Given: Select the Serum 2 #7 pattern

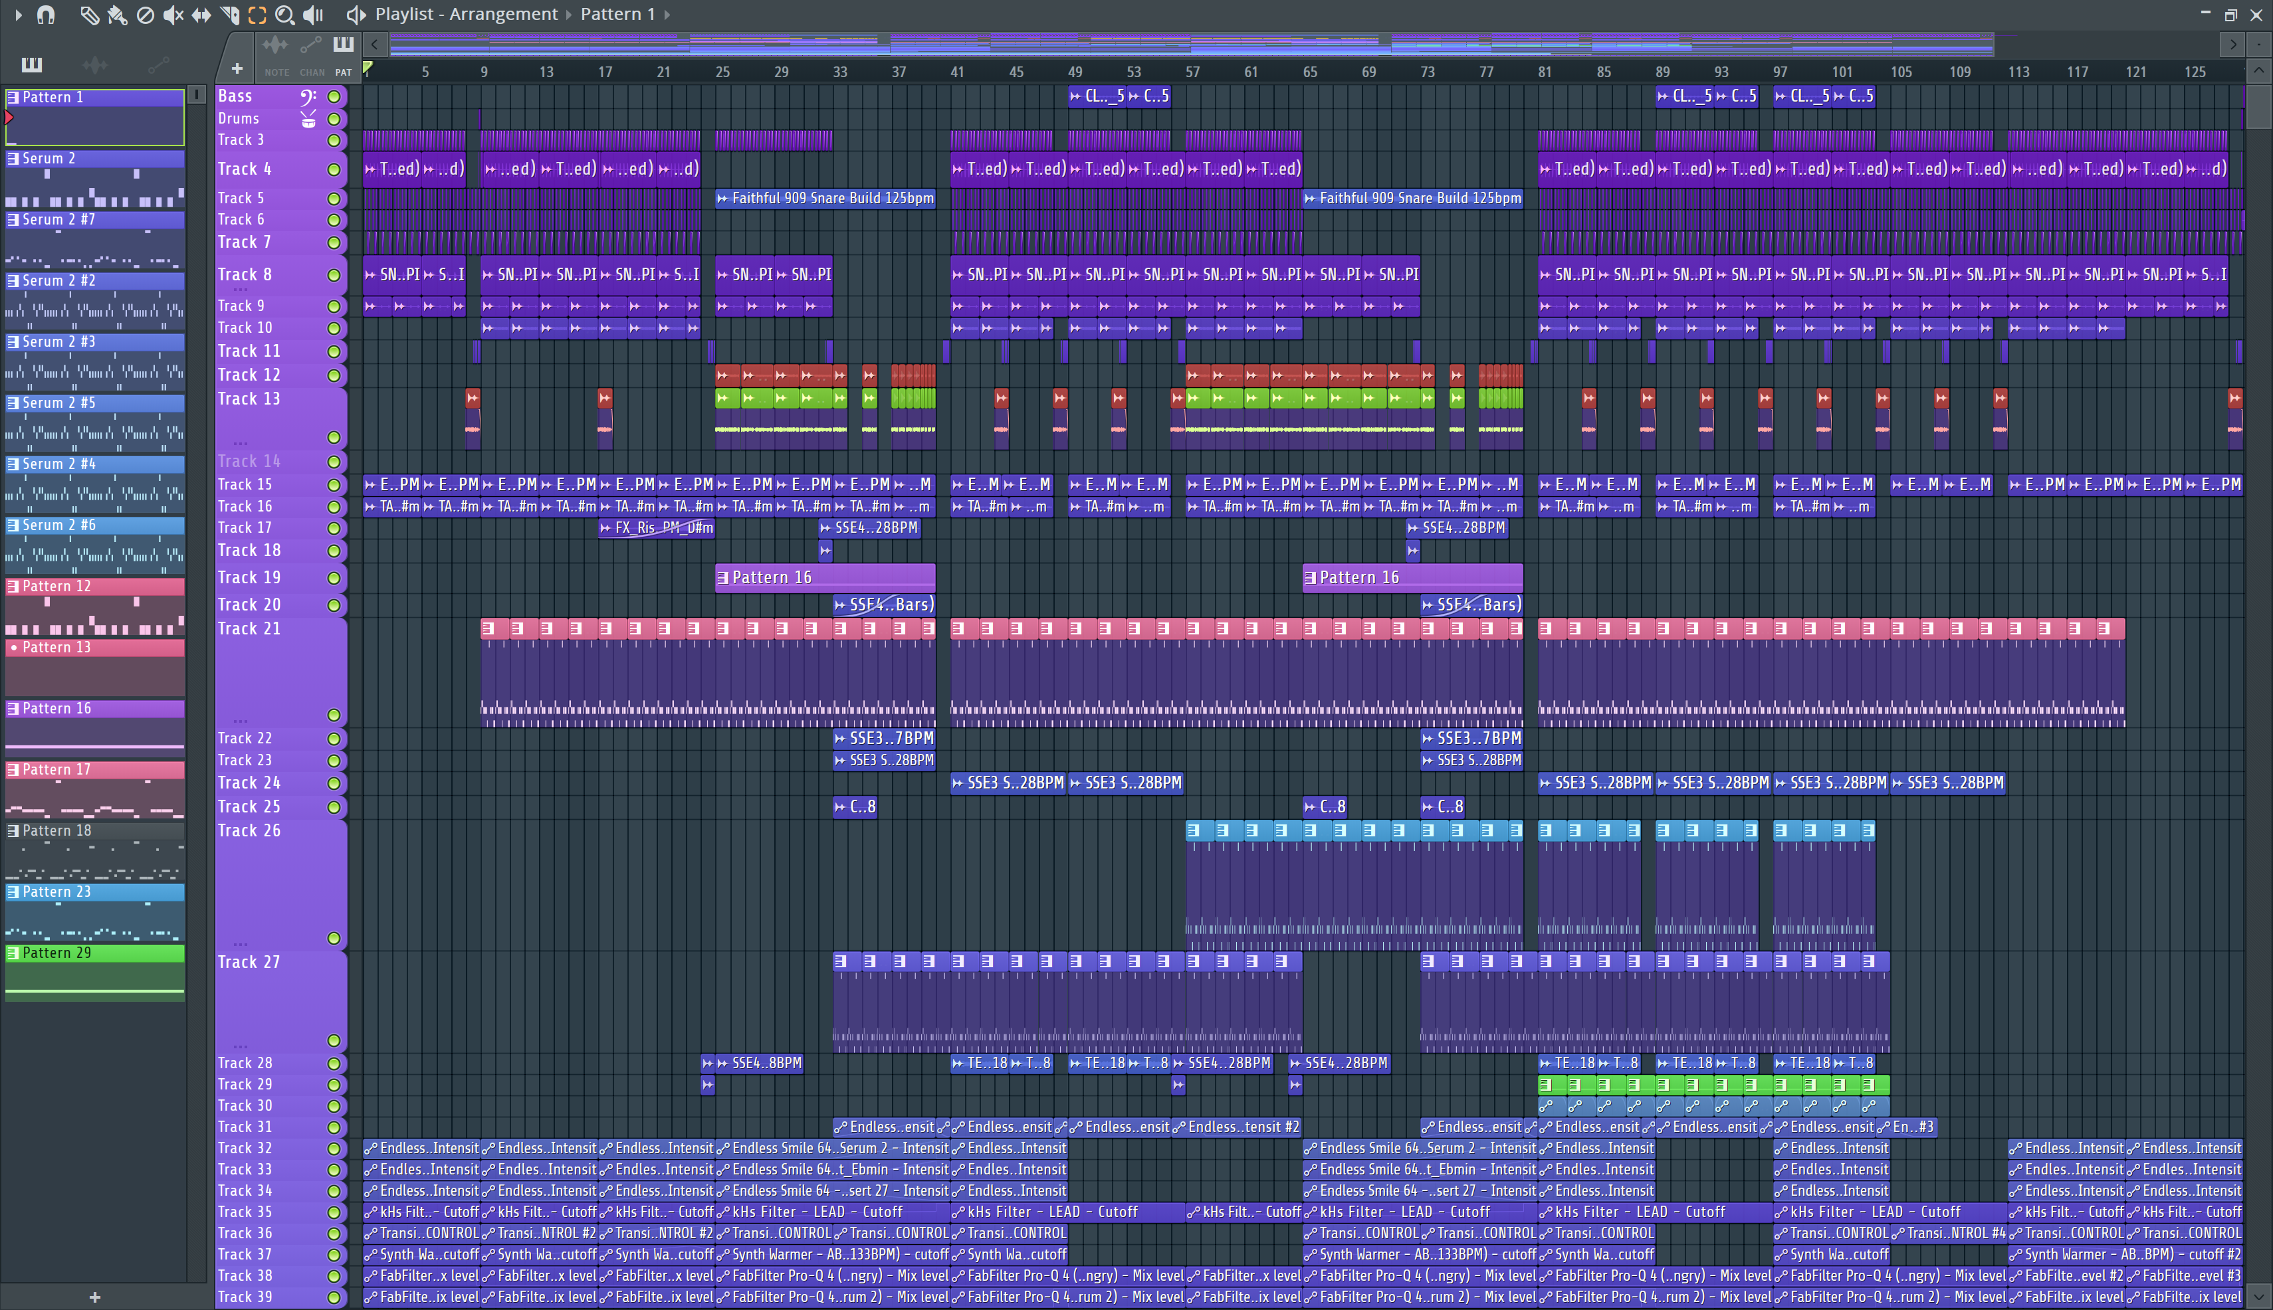Looking at the screenshot, I should (94, 239).
